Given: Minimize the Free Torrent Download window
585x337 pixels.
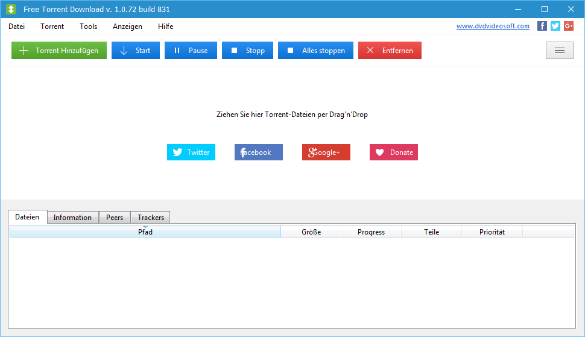Looking at the screenshot, I should click(x=518, y=9).
